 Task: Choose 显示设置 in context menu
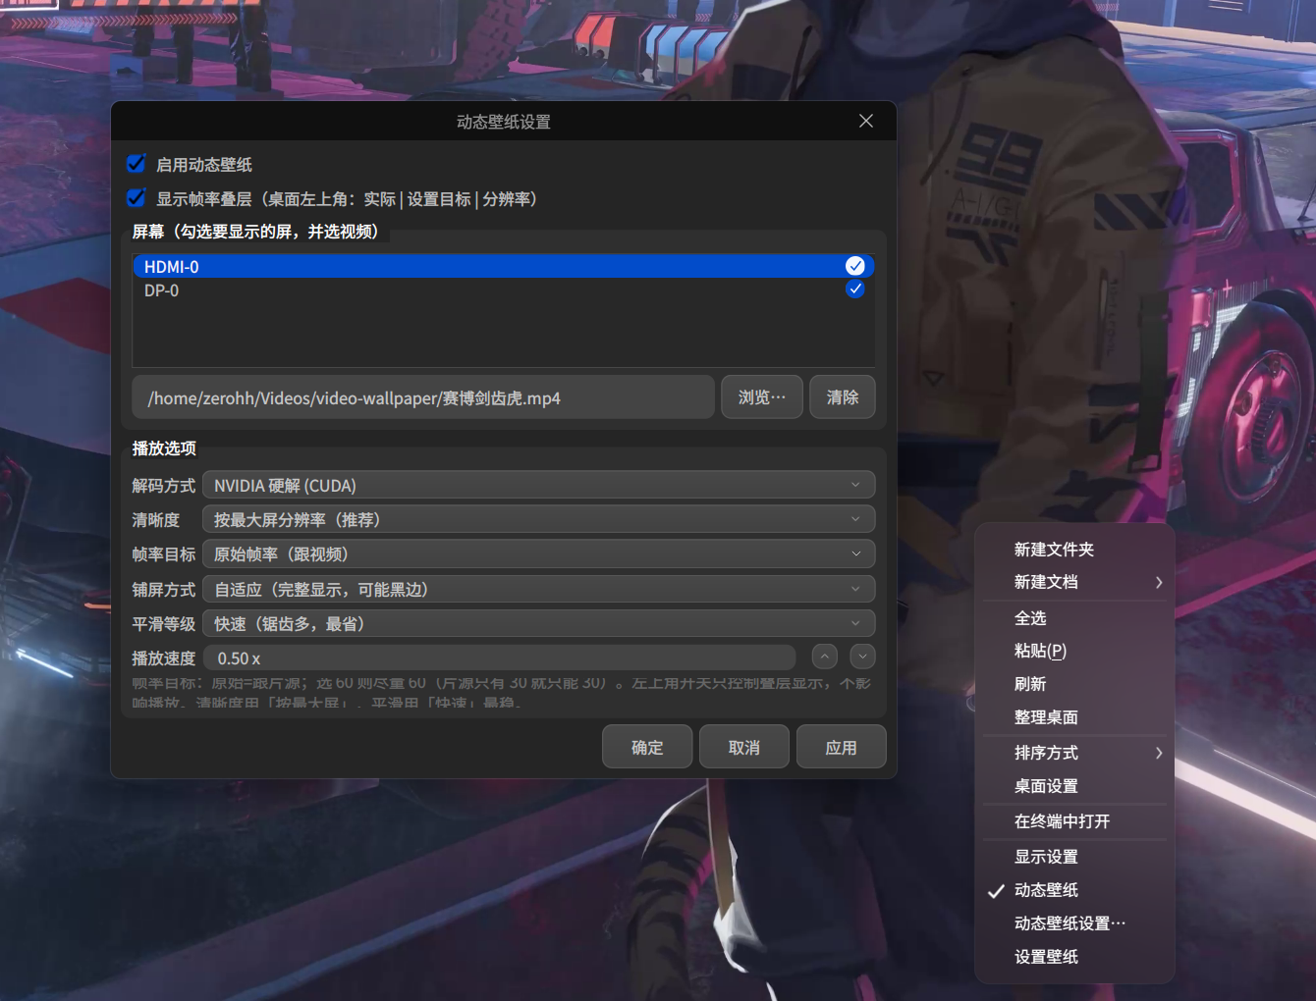pyautogui.click(x=1075, y=857)
